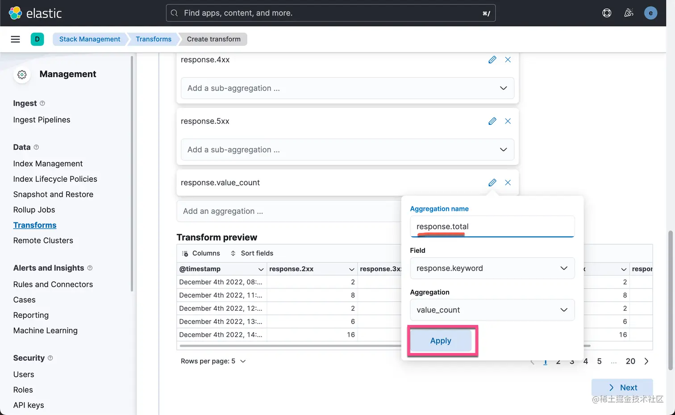Open Users in sidebar
The width and height of the screenshot is (675, 415).
[24, 374]
